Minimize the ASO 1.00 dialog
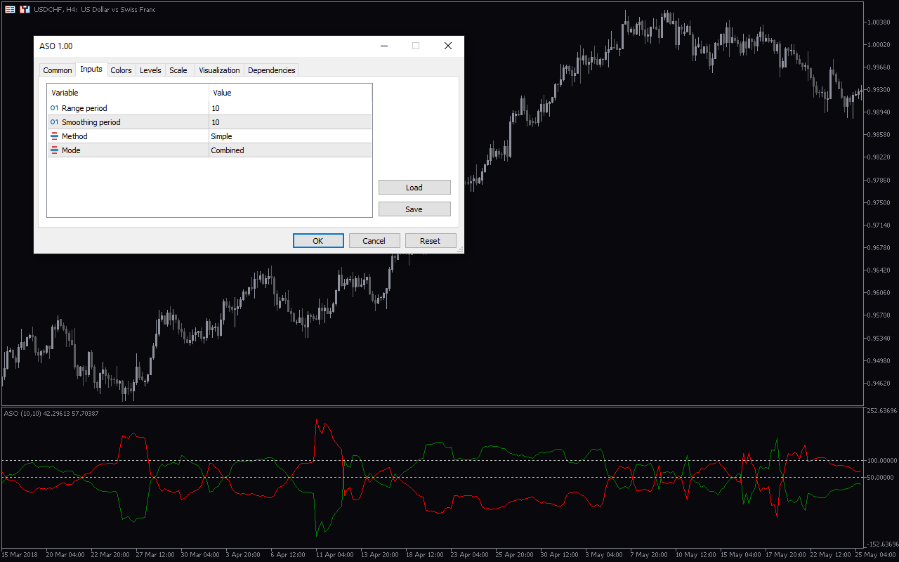The height and width of the screenshot is (562, 899). coord(384,46)
